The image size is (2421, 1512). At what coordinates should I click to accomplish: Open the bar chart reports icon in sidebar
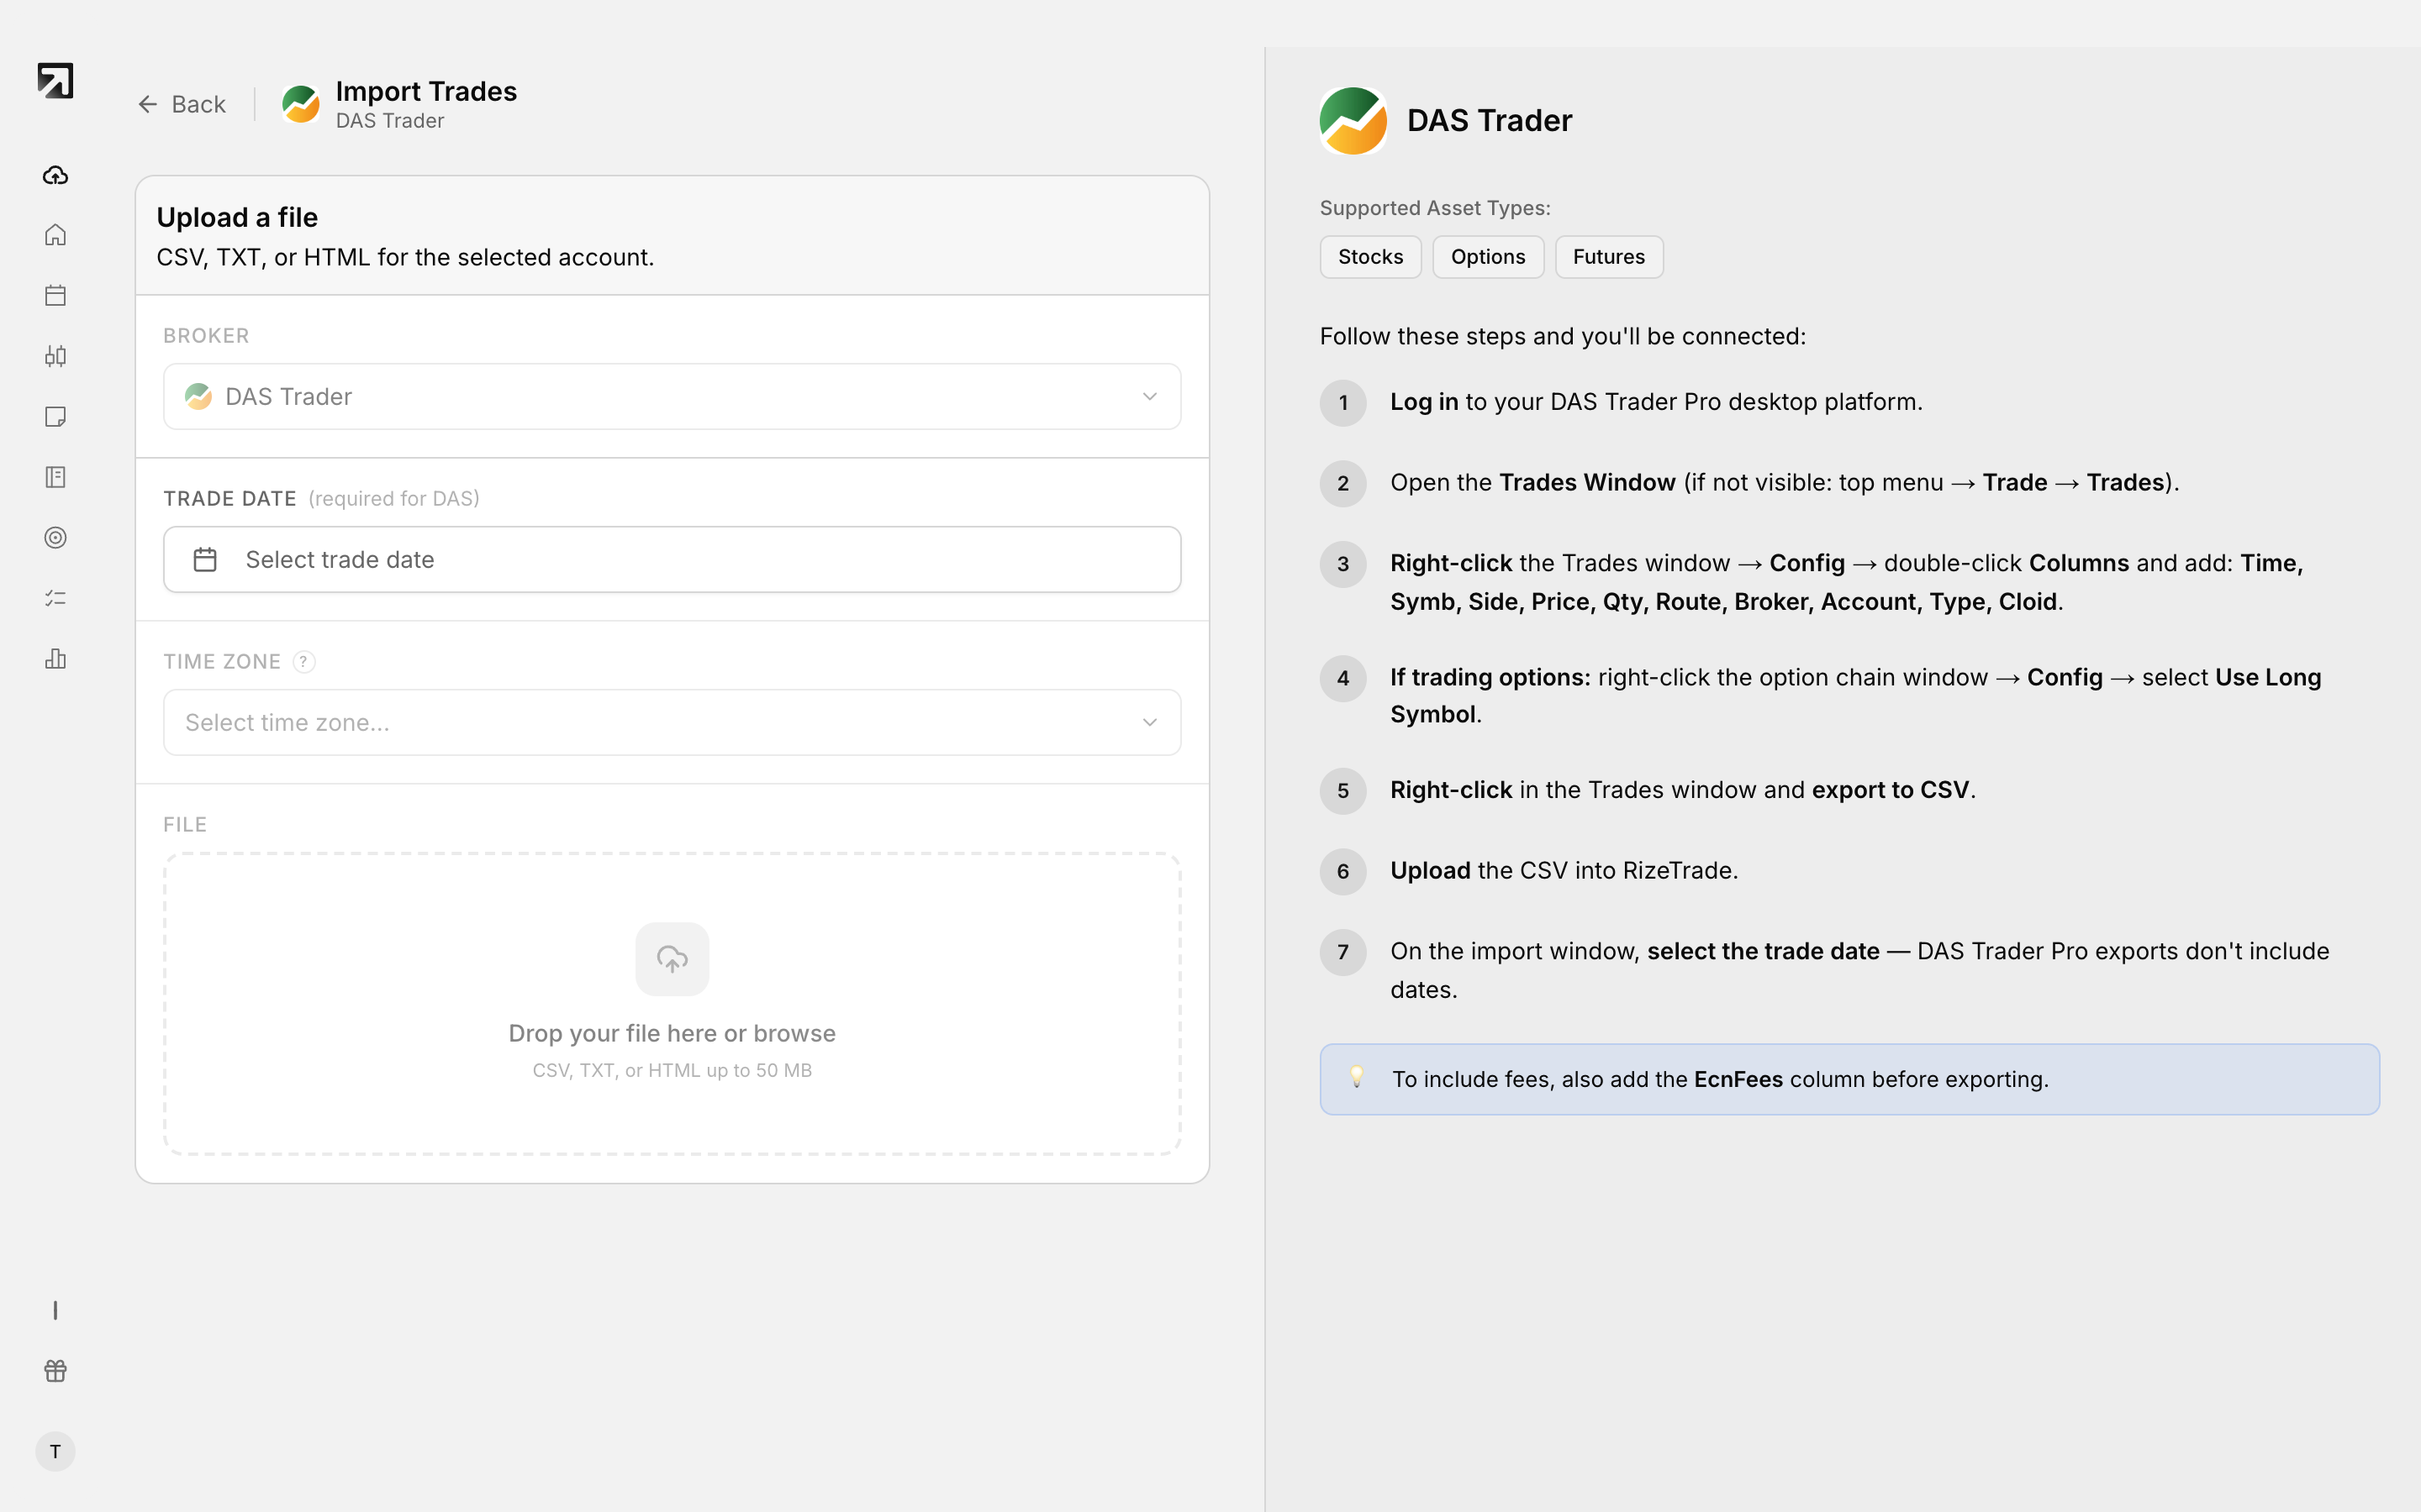55,658
